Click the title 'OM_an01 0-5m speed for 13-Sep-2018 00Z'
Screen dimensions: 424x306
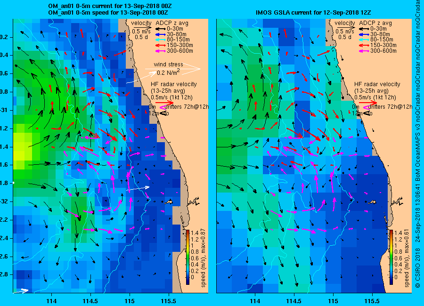[x=108, y=12]
